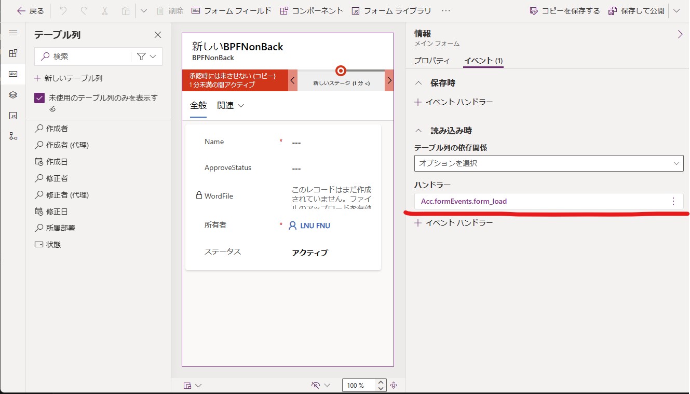
Task: Click the 削除 delete button
Action: (170, 11)
